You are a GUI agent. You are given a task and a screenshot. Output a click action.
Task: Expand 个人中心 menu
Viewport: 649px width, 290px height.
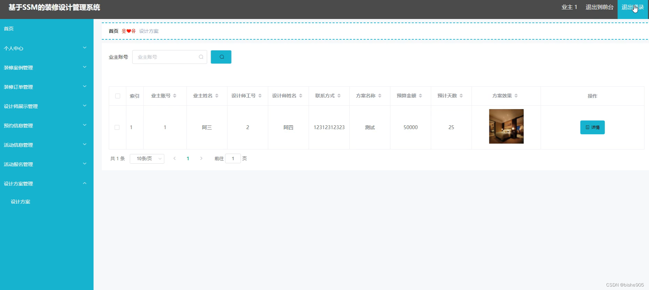pos(47,48)
